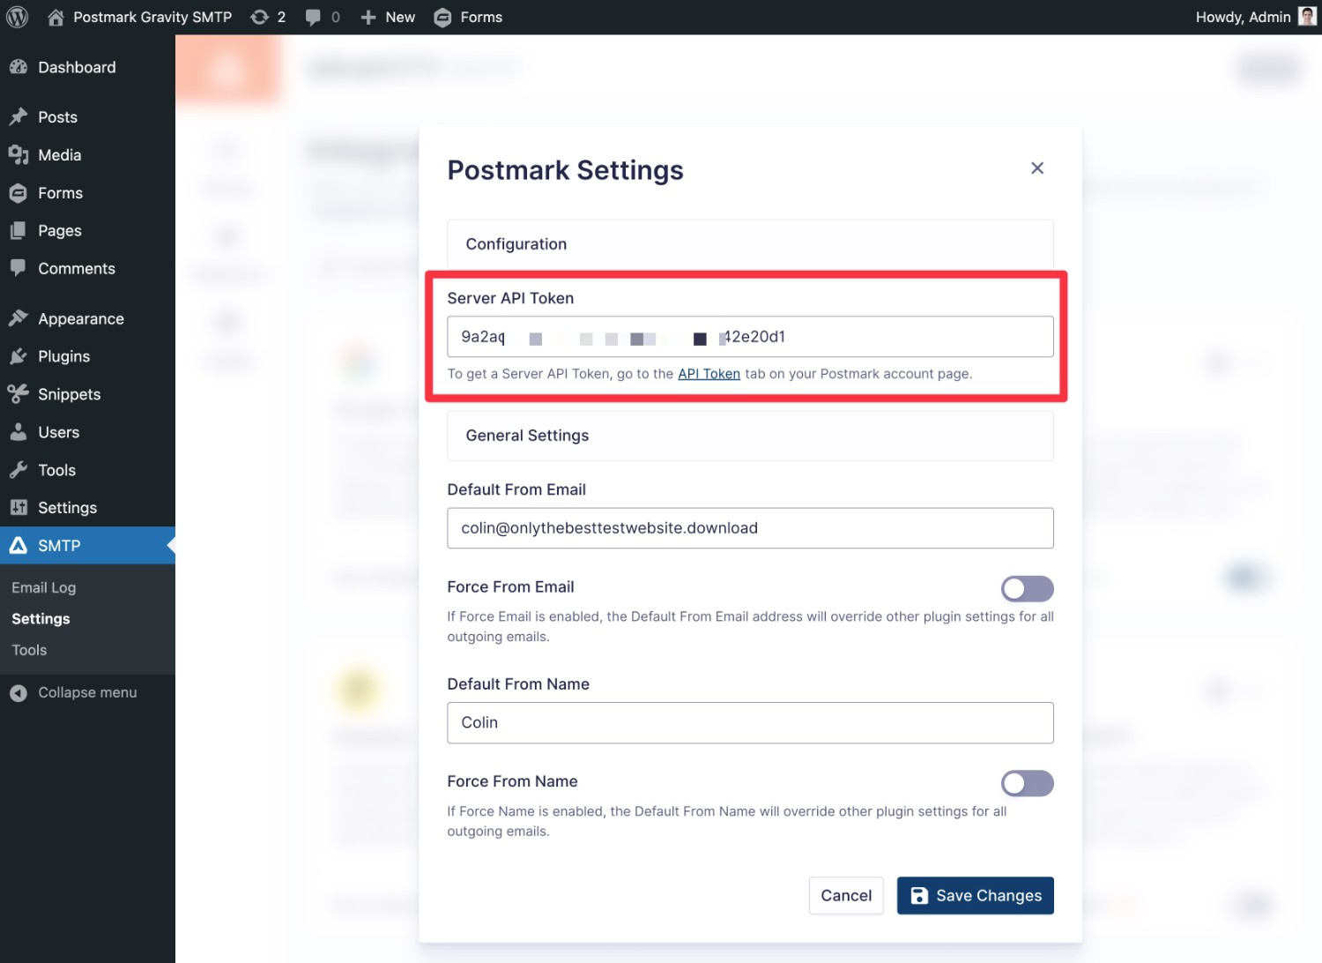The image size is (1322, 963).
Task: Click the Snippets scissors icon
Action: point(19,394)
